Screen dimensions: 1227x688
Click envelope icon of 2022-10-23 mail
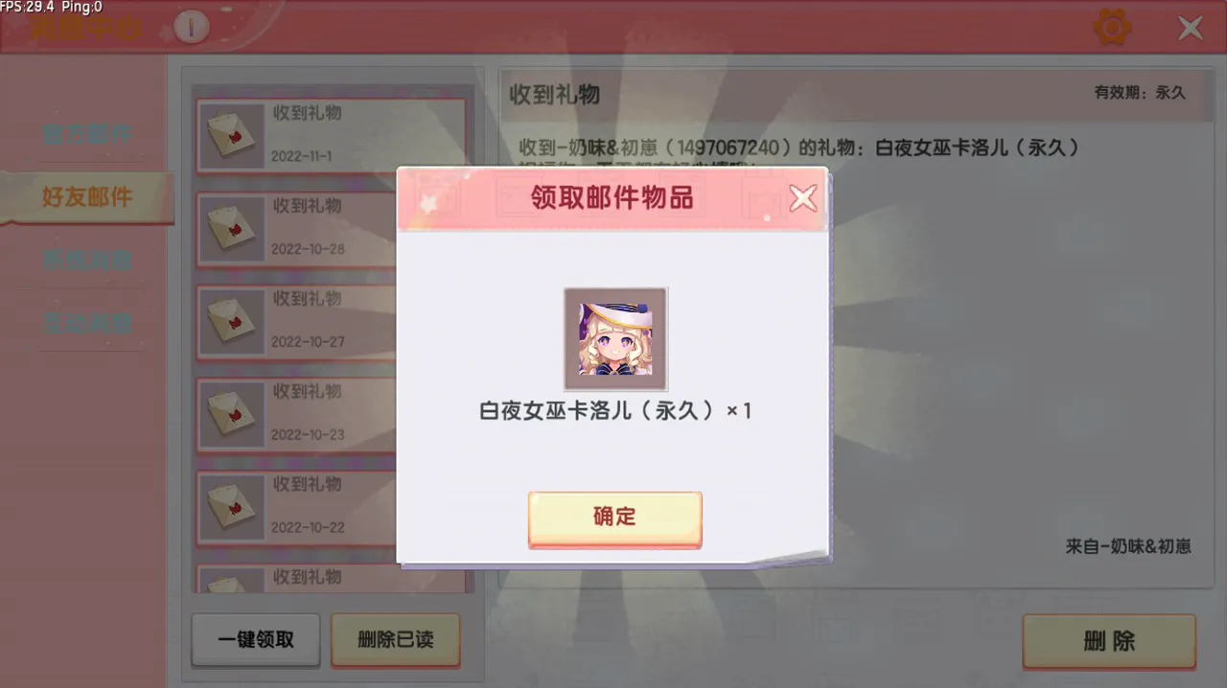tap(231, 415)
